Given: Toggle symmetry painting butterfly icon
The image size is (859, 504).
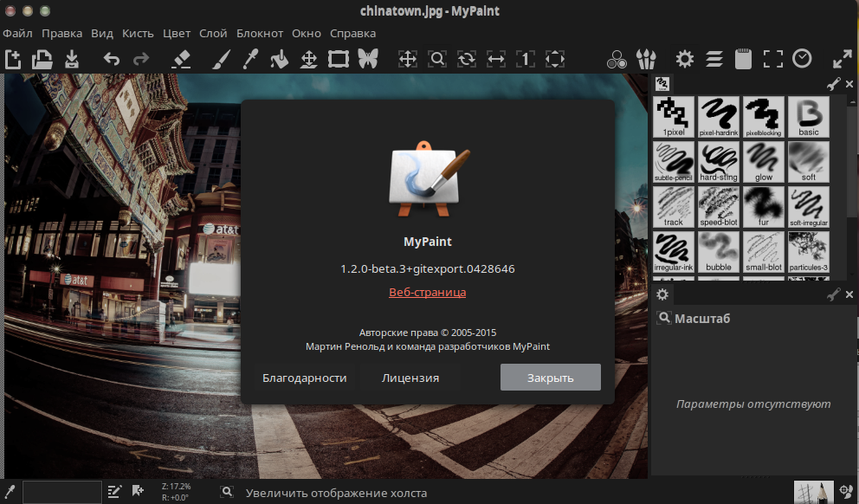Looking at the screenshot, I should 368,59.
